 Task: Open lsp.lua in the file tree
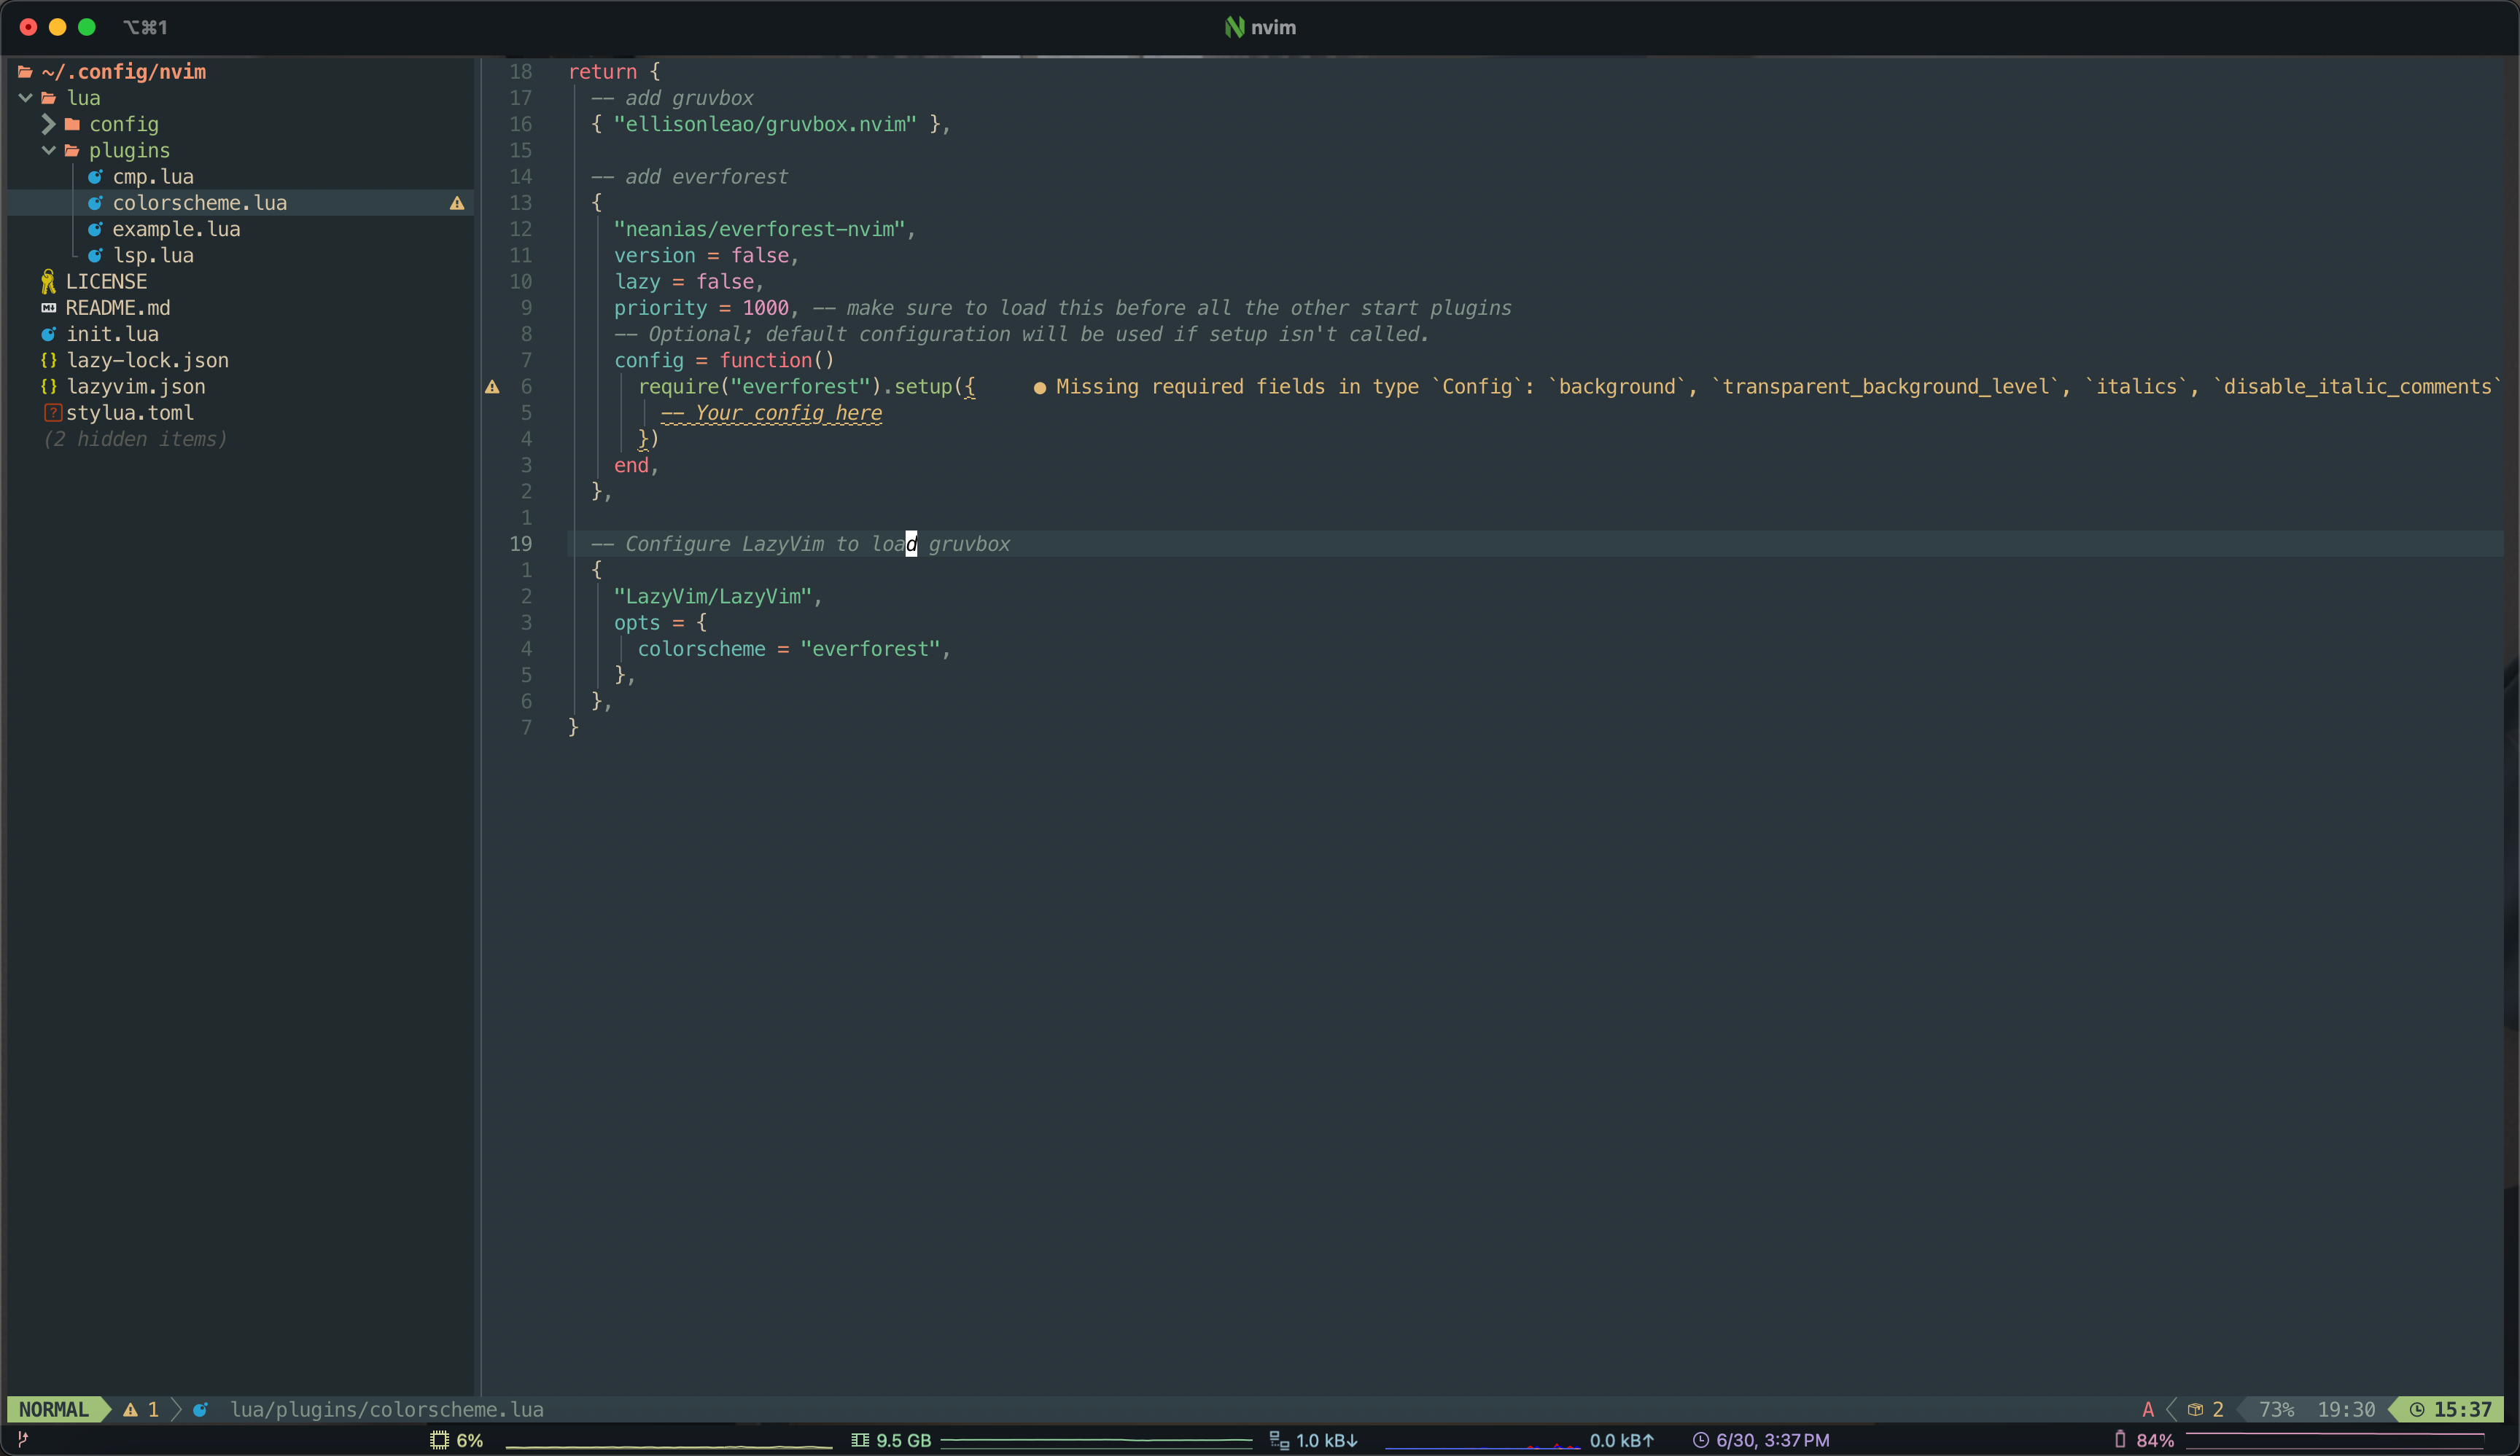153,255
